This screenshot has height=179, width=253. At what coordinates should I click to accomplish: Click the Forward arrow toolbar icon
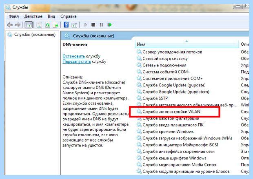(18, 25)
